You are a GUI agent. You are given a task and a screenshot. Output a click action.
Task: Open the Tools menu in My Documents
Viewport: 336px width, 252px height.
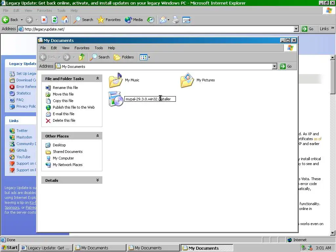[x=99, y=48]
